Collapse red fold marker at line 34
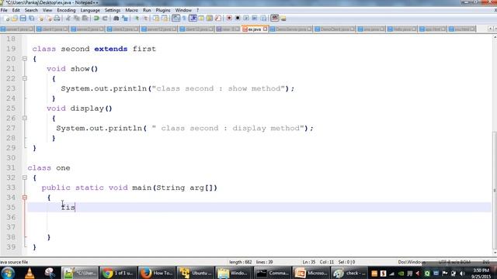The width and height of the screenshot is (497, 279). 25,198
